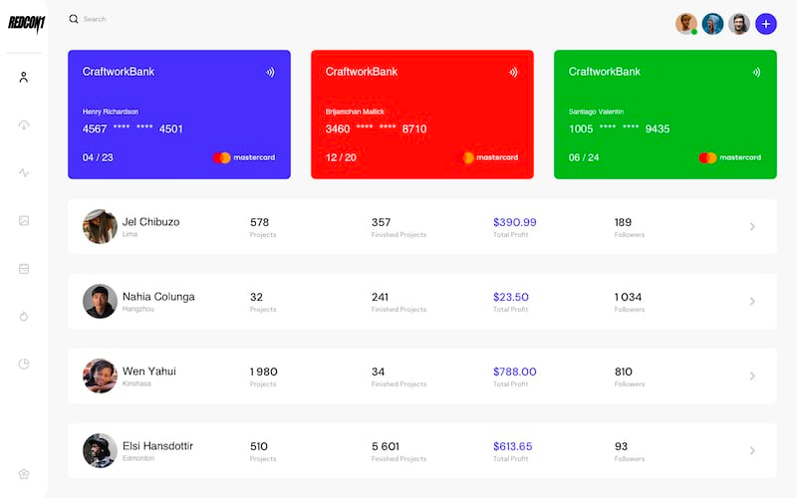The image size is (797, 498).
Task: Expand Nahia Colunga row chevron
Action: click(752, 302)
